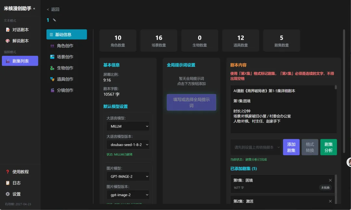
Task: Remove episode 第1集：困境 with X
Action: (330, 180)
